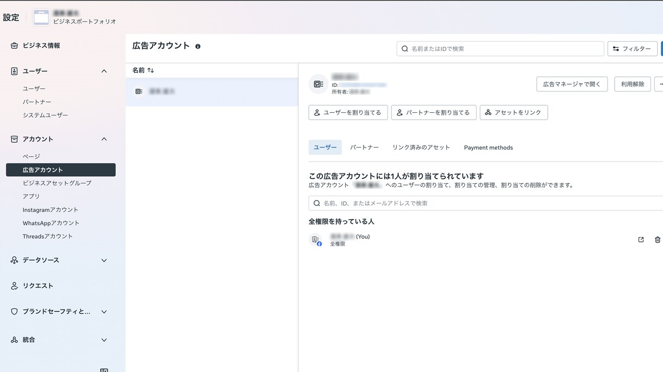Collapse the アカウント section chevron
Image resolution: width=663 pixels, height=372 pixels.
104,139
